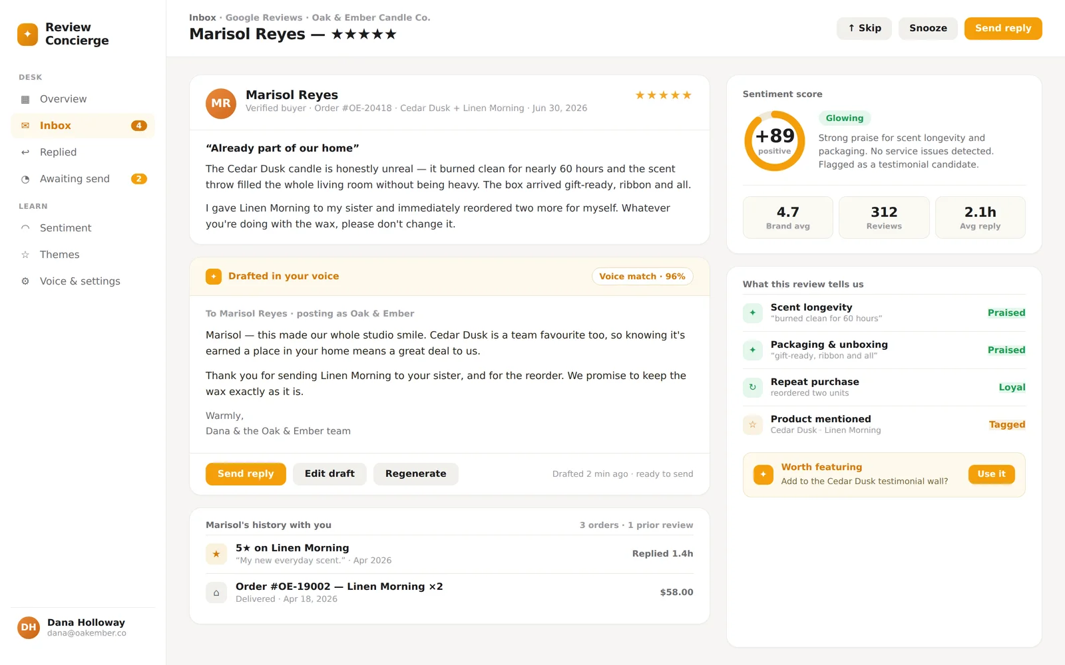The width and height of the screenshot is (1065, 665).
Task: Click the Voice & settings gear icon
Action: 25,281
